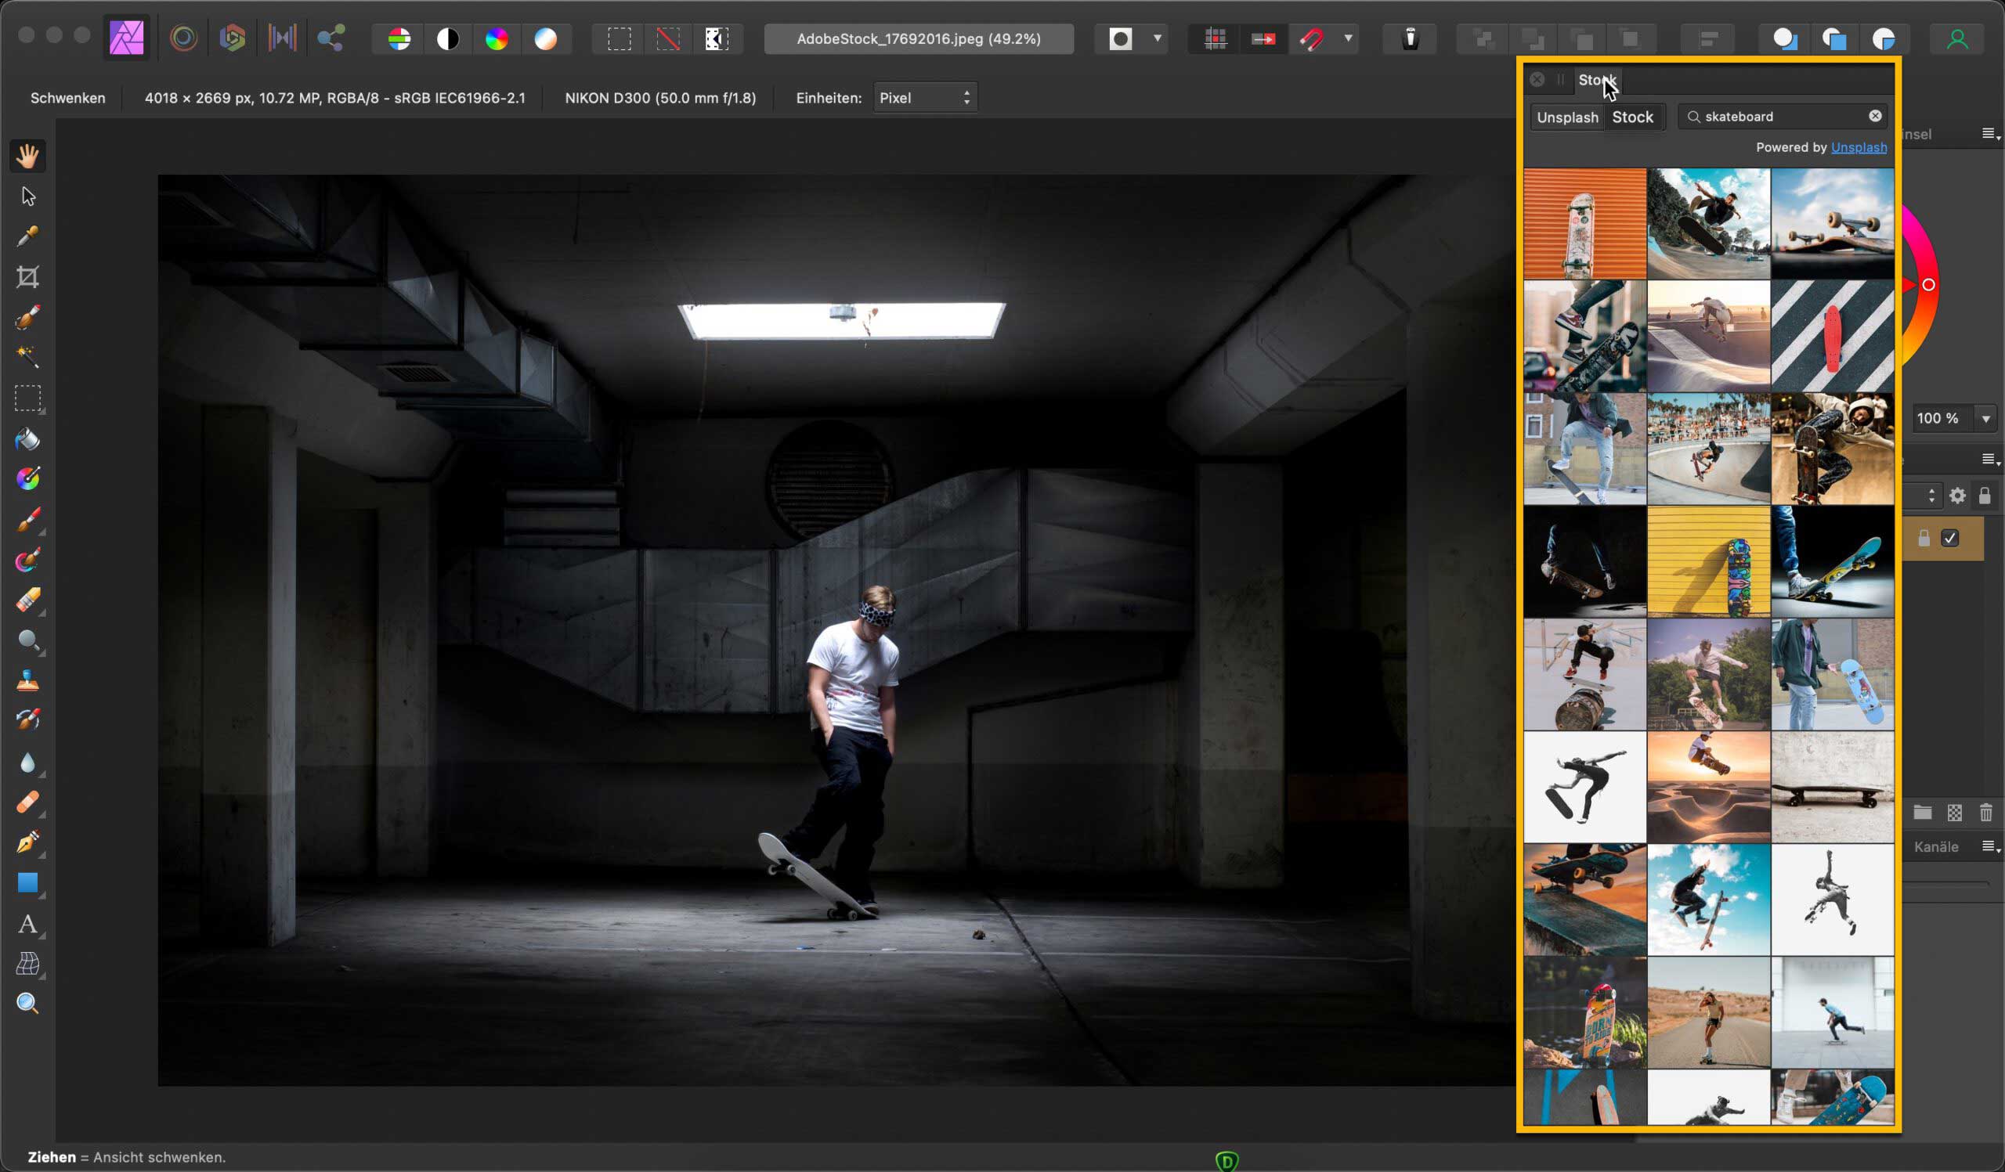2005x1172 pixels.
Task: Open the 100 % opacity dropdown
Action: click(x=1986, y=419)
